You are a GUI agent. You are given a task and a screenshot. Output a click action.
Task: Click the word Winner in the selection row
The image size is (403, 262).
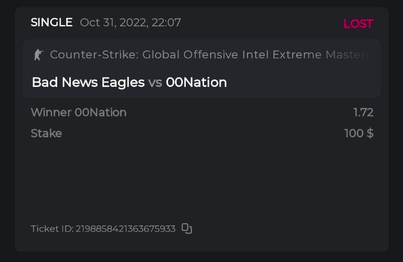[x=51, y=113]
